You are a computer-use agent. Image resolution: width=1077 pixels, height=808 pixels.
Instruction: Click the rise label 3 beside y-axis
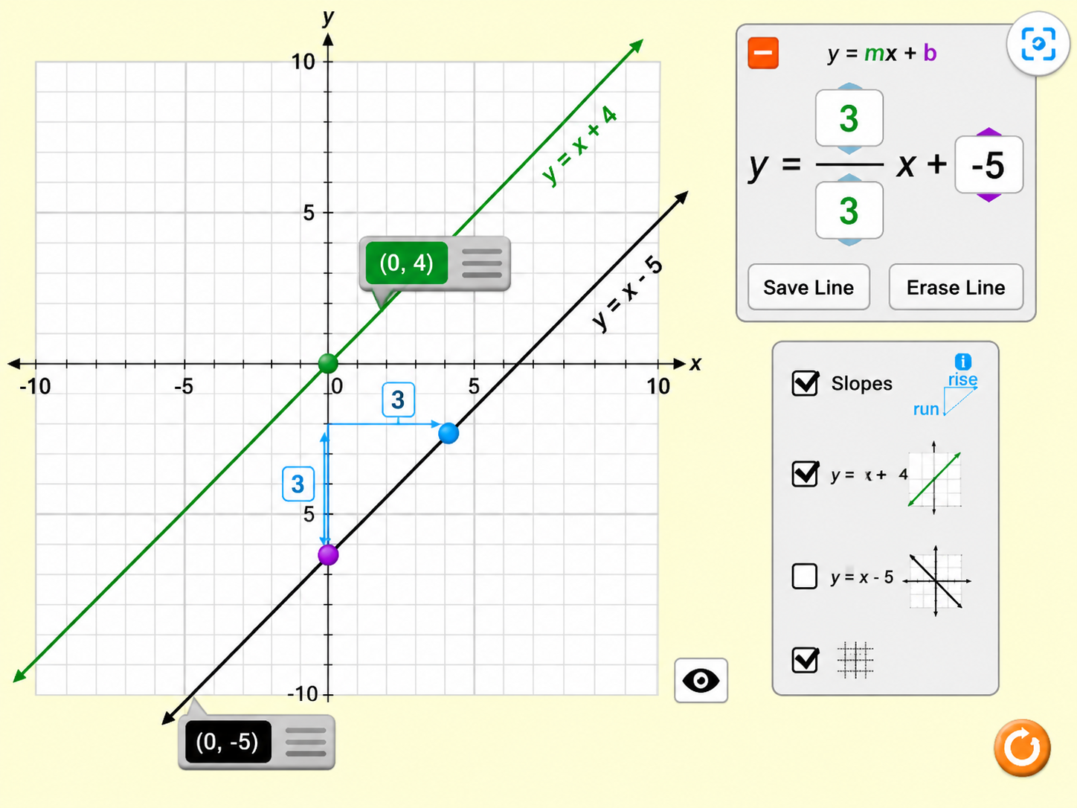(x=298, y=484)
